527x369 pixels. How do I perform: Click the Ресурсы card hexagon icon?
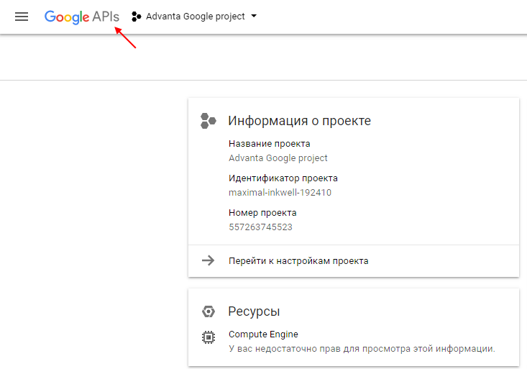point(208,311)
